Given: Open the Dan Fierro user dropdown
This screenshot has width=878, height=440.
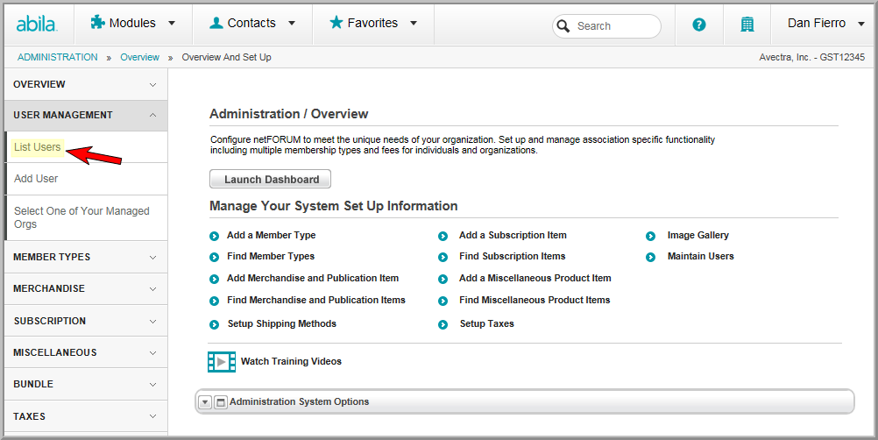Looking at the screenshot, I should click(x=826, y=24).
